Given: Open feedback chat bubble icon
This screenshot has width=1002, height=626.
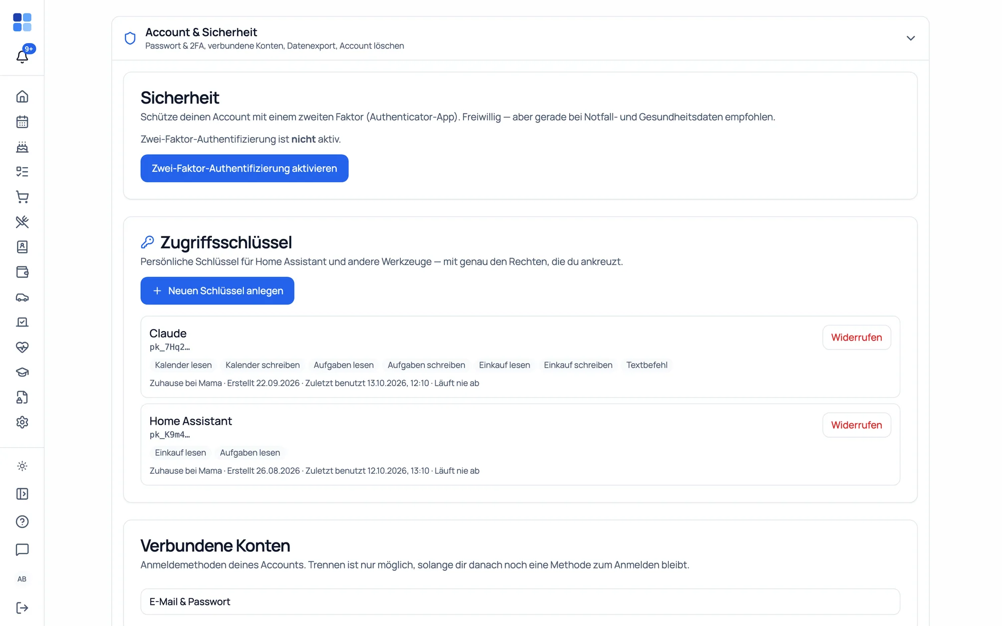Looking at the screenshot, I should coord(22,550).
